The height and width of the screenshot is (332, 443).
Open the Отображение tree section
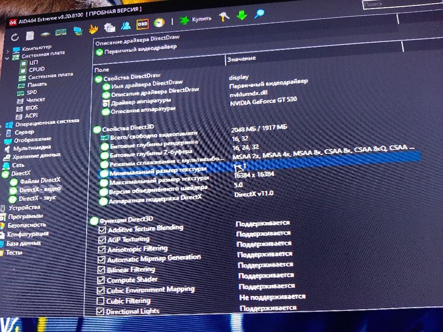point(33,140)
